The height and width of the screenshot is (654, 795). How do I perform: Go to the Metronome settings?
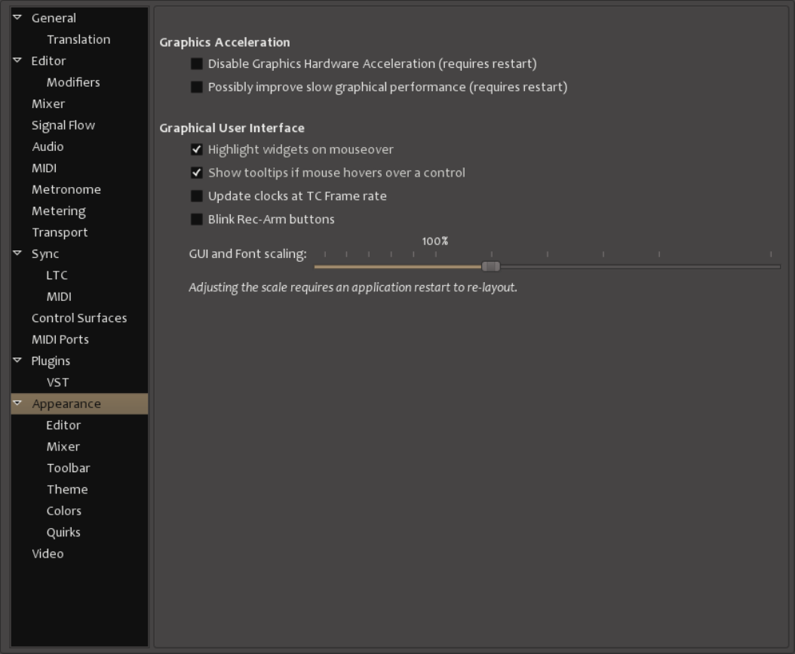(66, 189)
